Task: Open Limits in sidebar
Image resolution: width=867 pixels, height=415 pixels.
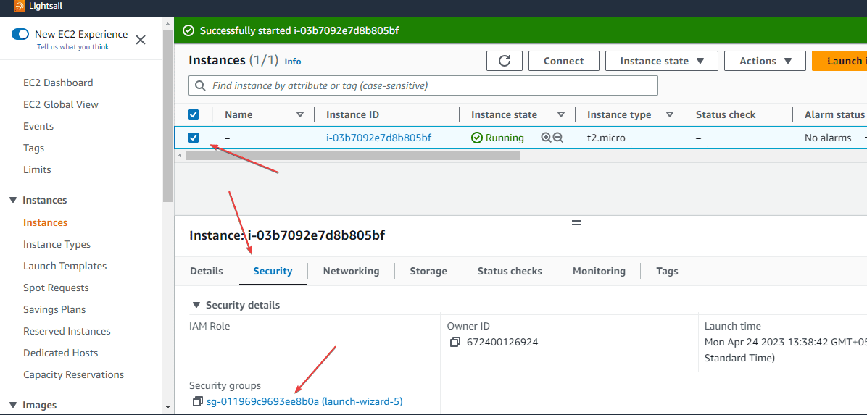Action: point(37,169)
